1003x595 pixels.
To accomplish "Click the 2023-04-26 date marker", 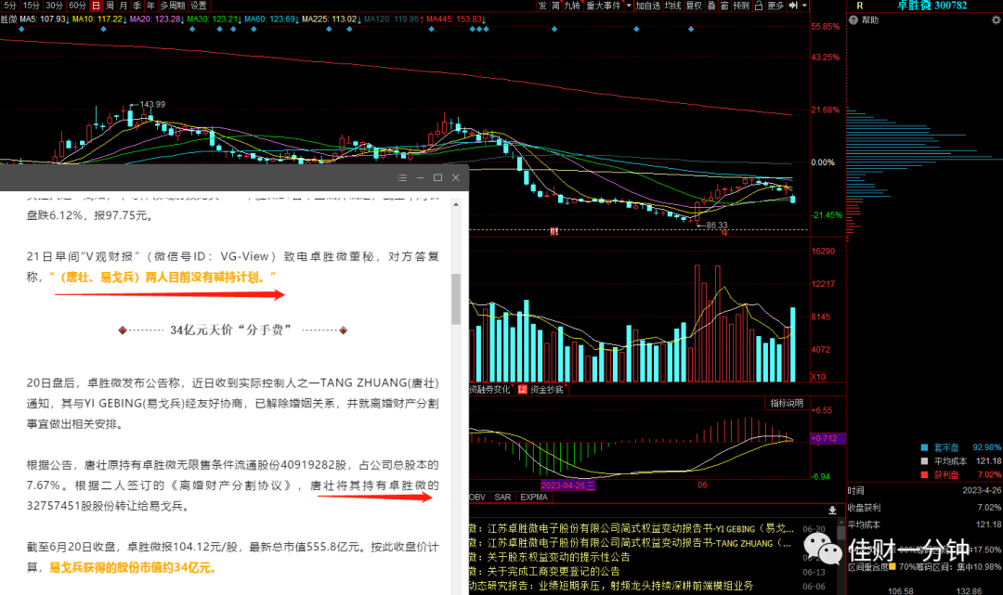I will point(568,485).
